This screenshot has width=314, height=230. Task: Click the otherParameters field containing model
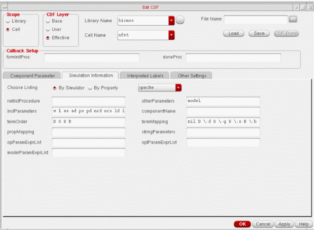(x=223, y=101)
